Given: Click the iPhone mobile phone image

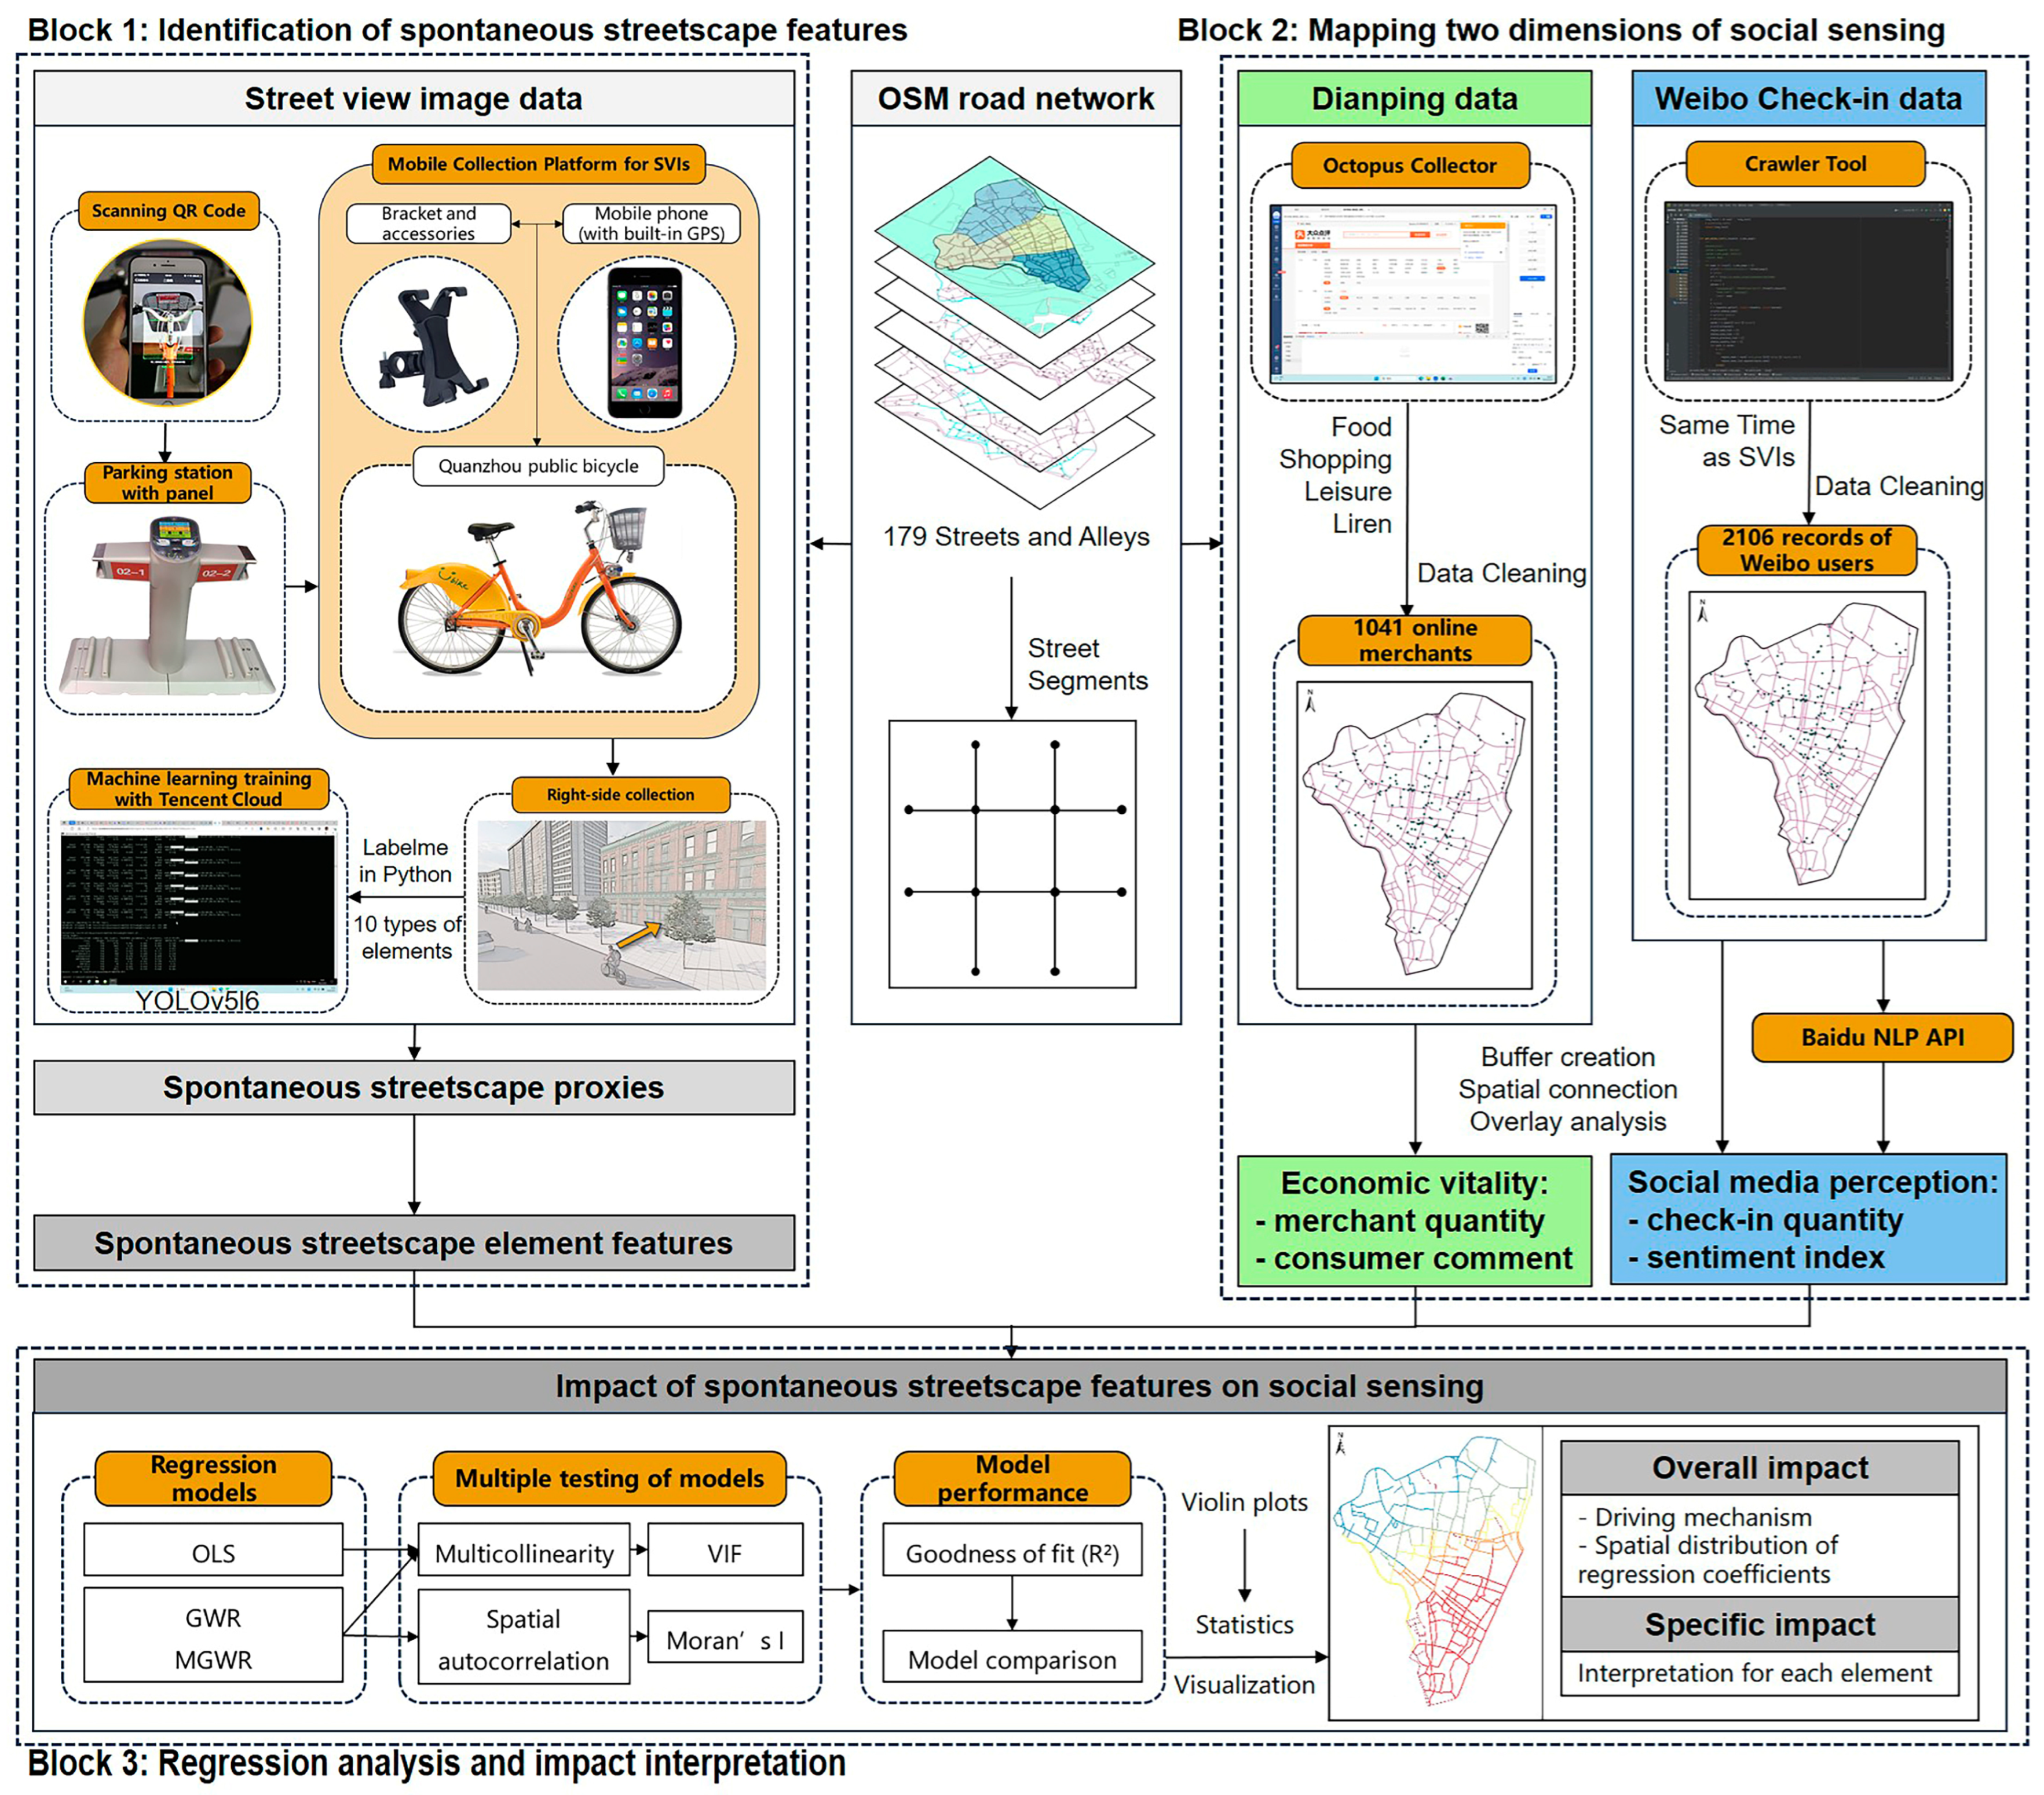Looking at the screenshot, I should [x=646, y=342].
